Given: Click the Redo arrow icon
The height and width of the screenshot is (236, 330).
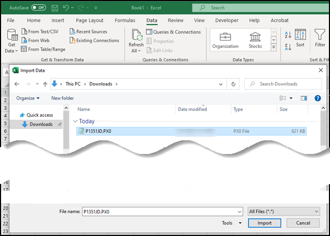Looking at the screenshot, I should click(x=81, y=8).
